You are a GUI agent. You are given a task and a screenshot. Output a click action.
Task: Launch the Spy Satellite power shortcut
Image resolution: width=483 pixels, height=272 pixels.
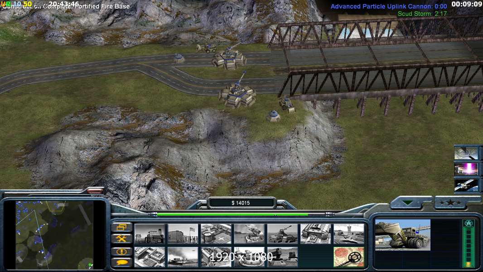point(466,185)
